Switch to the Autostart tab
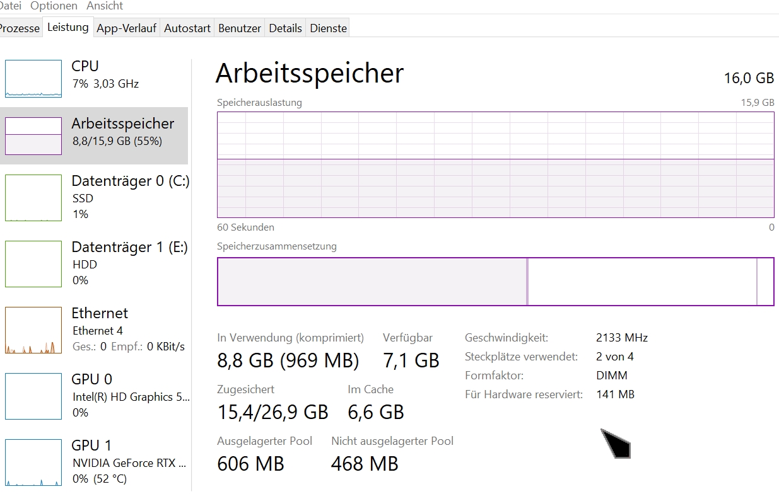Screen dimensions: 779x494 point(187,28)
